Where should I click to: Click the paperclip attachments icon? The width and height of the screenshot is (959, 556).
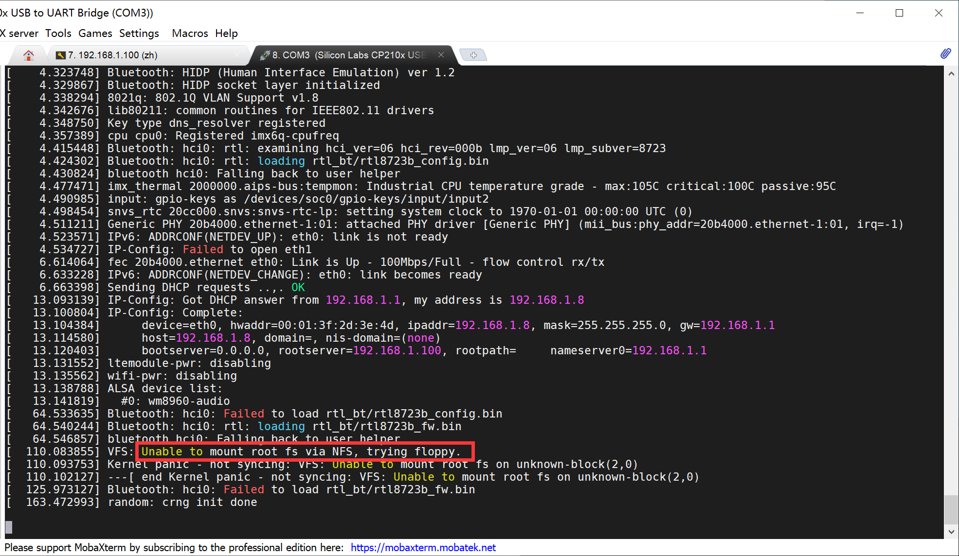946,53
